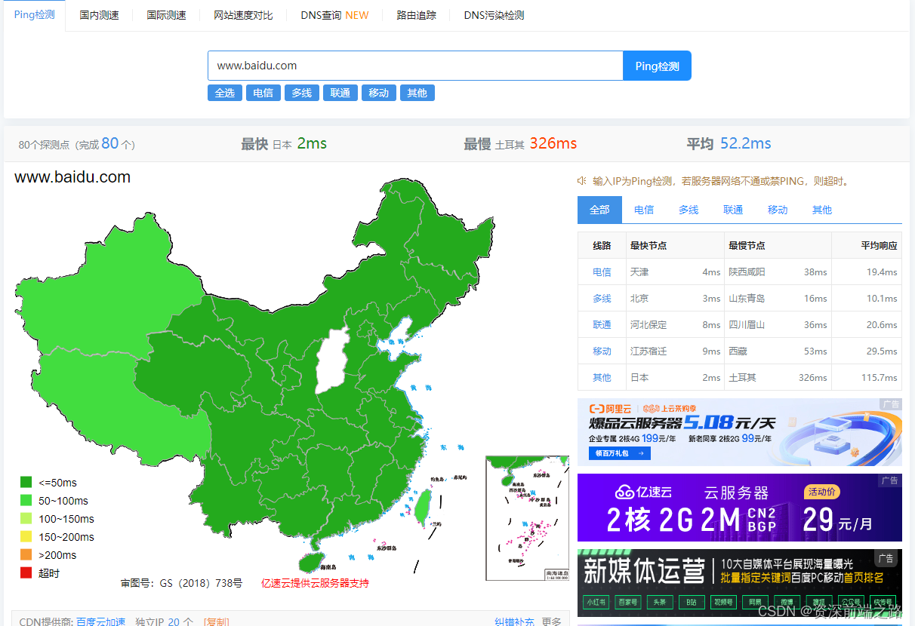
Task: Open DNS查询 NEW tab
Action: click(x=334, y=15)
